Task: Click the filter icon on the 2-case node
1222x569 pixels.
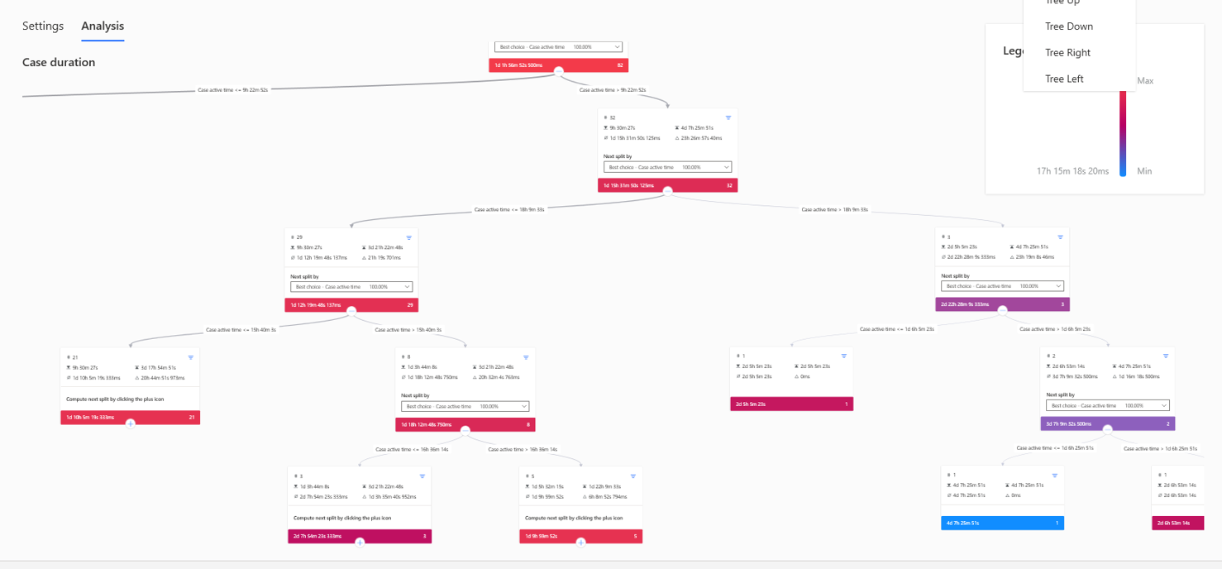Action: click(x=1166, y=356)
